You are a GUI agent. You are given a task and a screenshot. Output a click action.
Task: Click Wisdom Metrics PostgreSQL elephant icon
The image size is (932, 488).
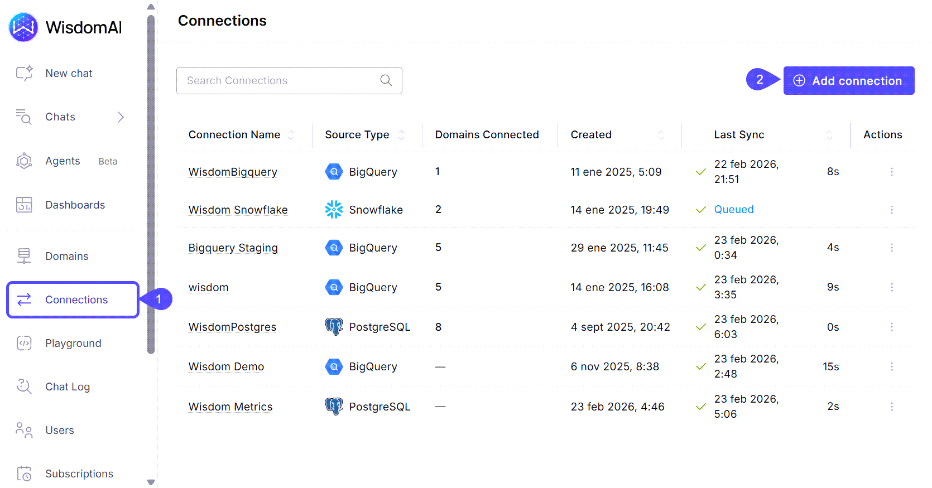(334, 407)
